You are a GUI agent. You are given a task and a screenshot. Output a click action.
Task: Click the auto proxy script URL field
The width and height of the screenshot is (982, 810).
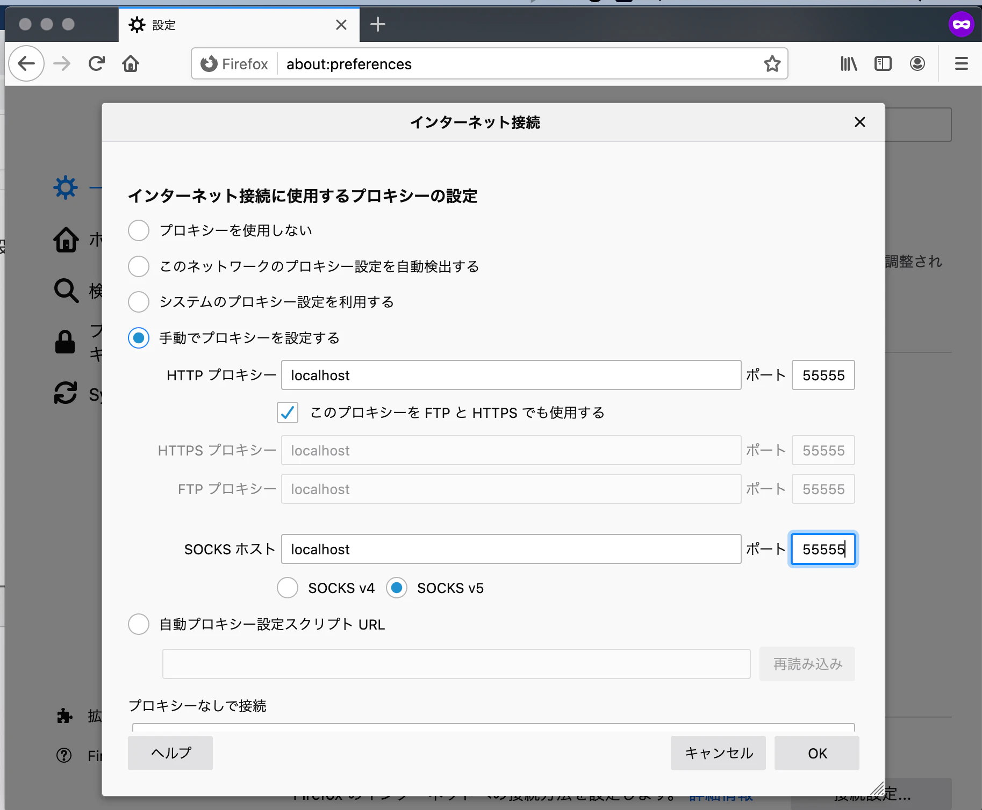(456, 664)
